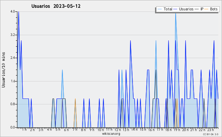Click the '11 h' x-axis label
222x137 pixels.
point(109,130)
